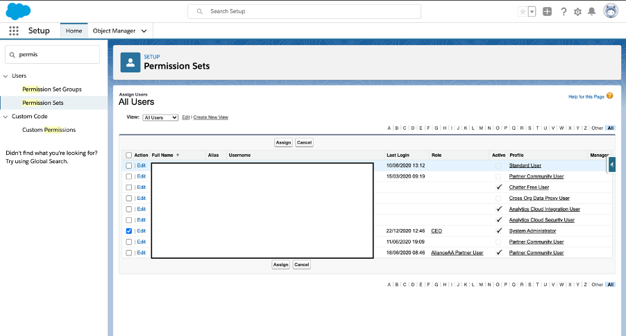Filter by letter A in top alphabet bar

pyautogui.click(x=389, y=128)
